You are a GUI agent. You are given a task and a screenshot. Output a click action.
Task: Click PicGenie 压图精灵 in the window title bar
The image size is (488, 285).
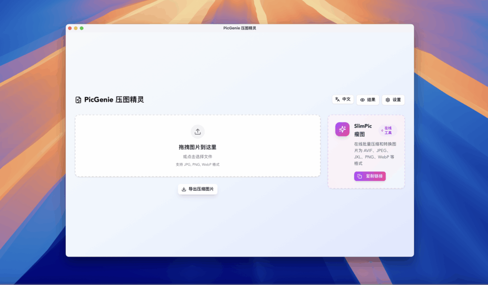pos(241,28)
